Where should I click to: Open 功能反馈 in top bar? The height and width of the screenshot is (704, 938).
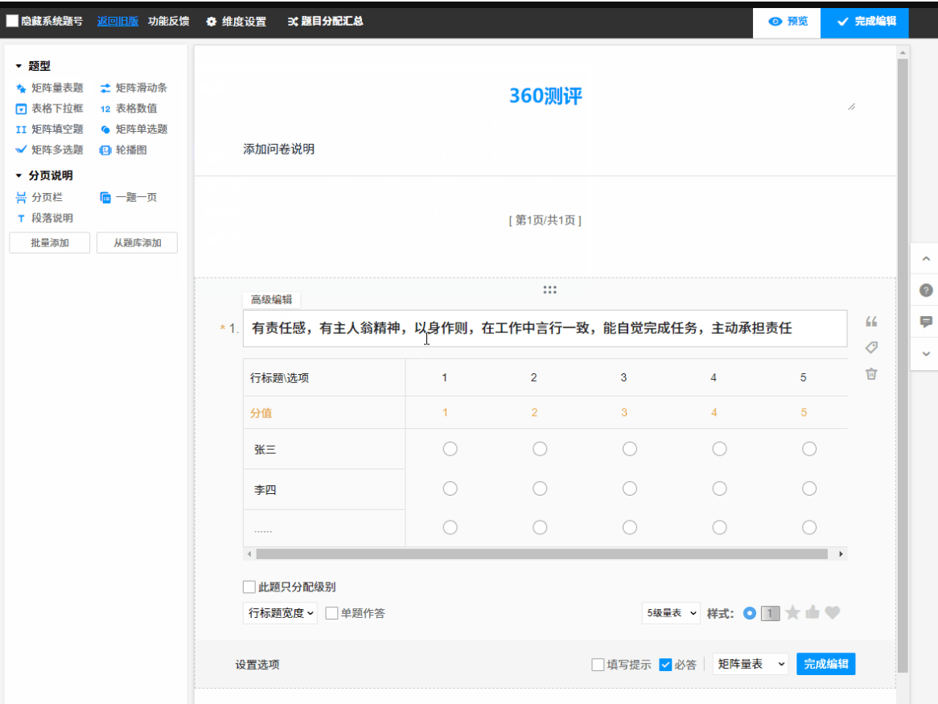pyautogui.click(x=169, y=21)
